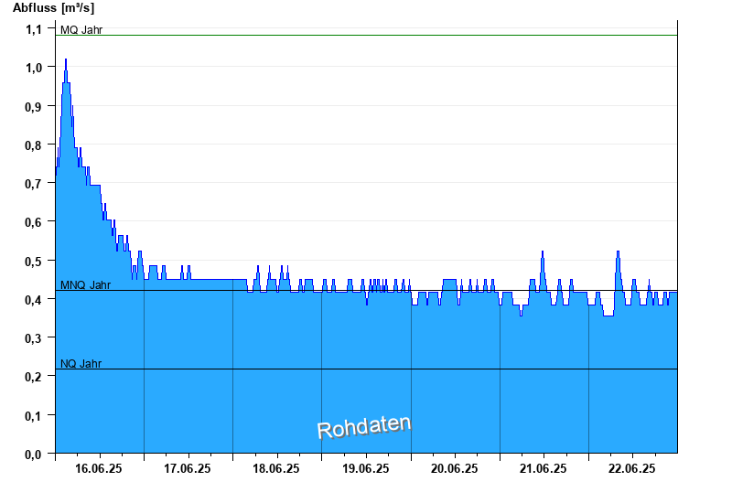The width and height of the screenshot is (732, 503).
Task: Click the 1,1 y-axis value
Action: 33,29
